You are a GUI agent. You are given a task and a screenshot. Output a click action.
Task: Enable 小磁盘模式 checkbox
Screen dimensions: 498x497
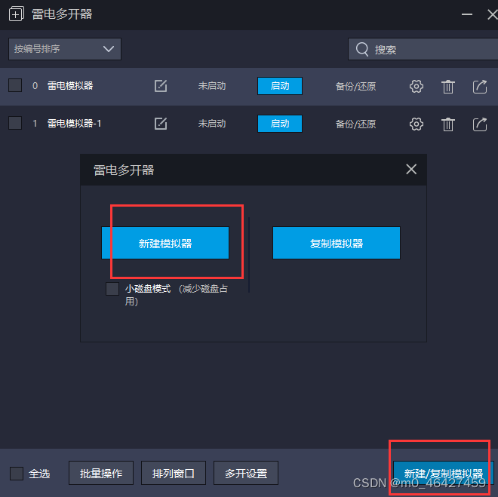112,289
